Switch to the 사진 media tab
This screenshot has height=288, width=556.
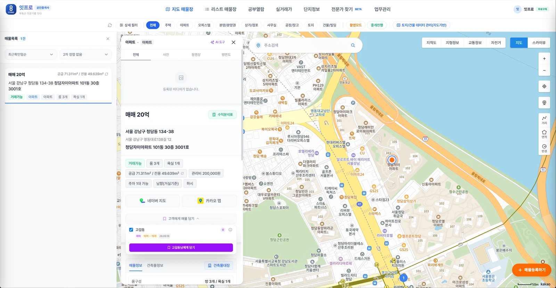[x=166, y=55]
